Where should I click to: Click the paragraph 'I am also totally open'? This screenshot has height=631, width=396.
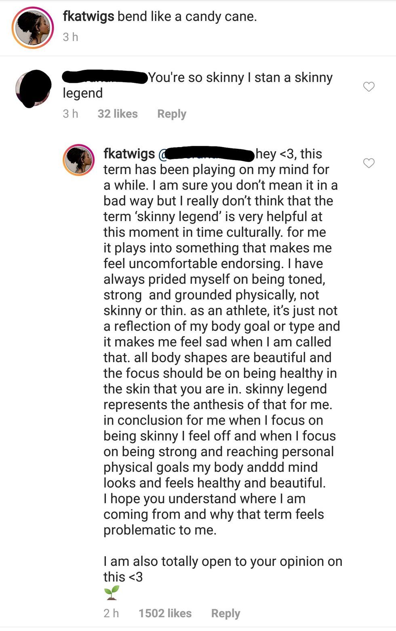223,569
